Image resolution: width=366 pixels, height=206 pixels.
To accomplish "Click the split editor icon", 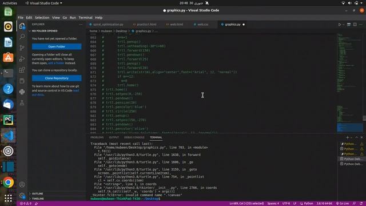I will coord(355,25).
